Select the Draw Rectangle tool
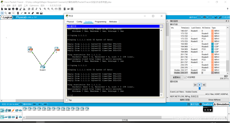This screenshot has height=123, width=230. [25, 13]
